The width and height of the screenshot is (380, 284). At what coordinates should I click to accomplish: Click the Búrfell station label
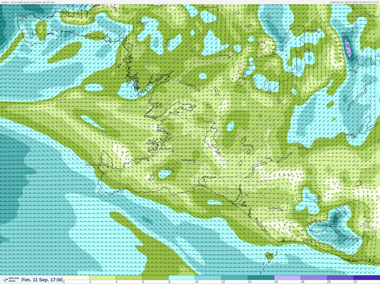pyautogui.click(x=302, y=148)
